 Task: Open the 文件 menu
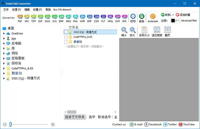coord(6,10)
